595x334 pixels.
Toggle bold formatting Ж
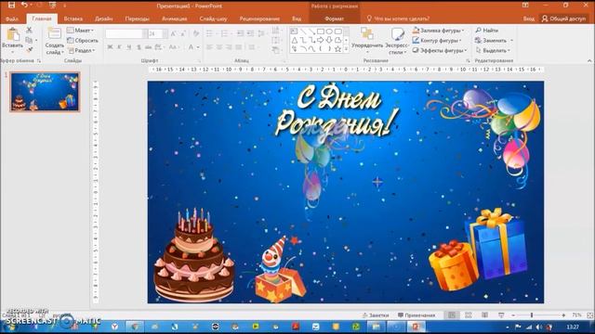click(x=110, y=47)
